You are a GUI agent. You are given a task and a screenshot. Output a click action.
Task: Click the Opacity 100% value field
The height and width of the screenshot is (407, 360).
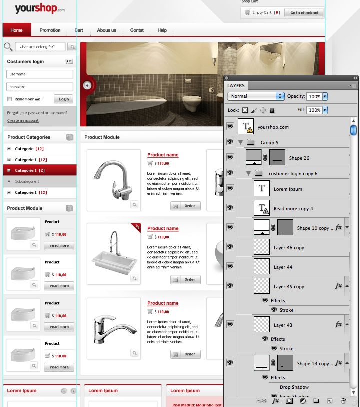coord(315,96)
